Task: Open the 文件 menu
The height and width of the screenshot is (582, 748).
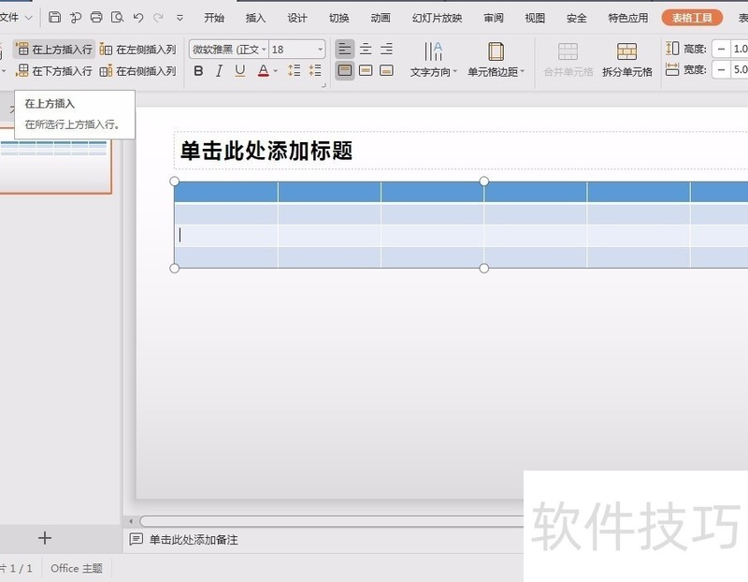Action: (x=14, y=18)
